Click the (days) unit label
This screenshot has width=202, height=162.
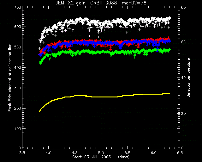pos(124,157)
